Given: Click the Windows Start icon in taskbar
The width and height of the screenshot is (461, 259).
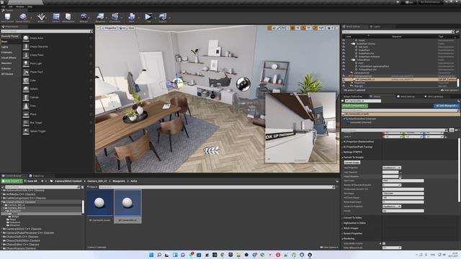Looking at the screenshot, I should point(151,255).
